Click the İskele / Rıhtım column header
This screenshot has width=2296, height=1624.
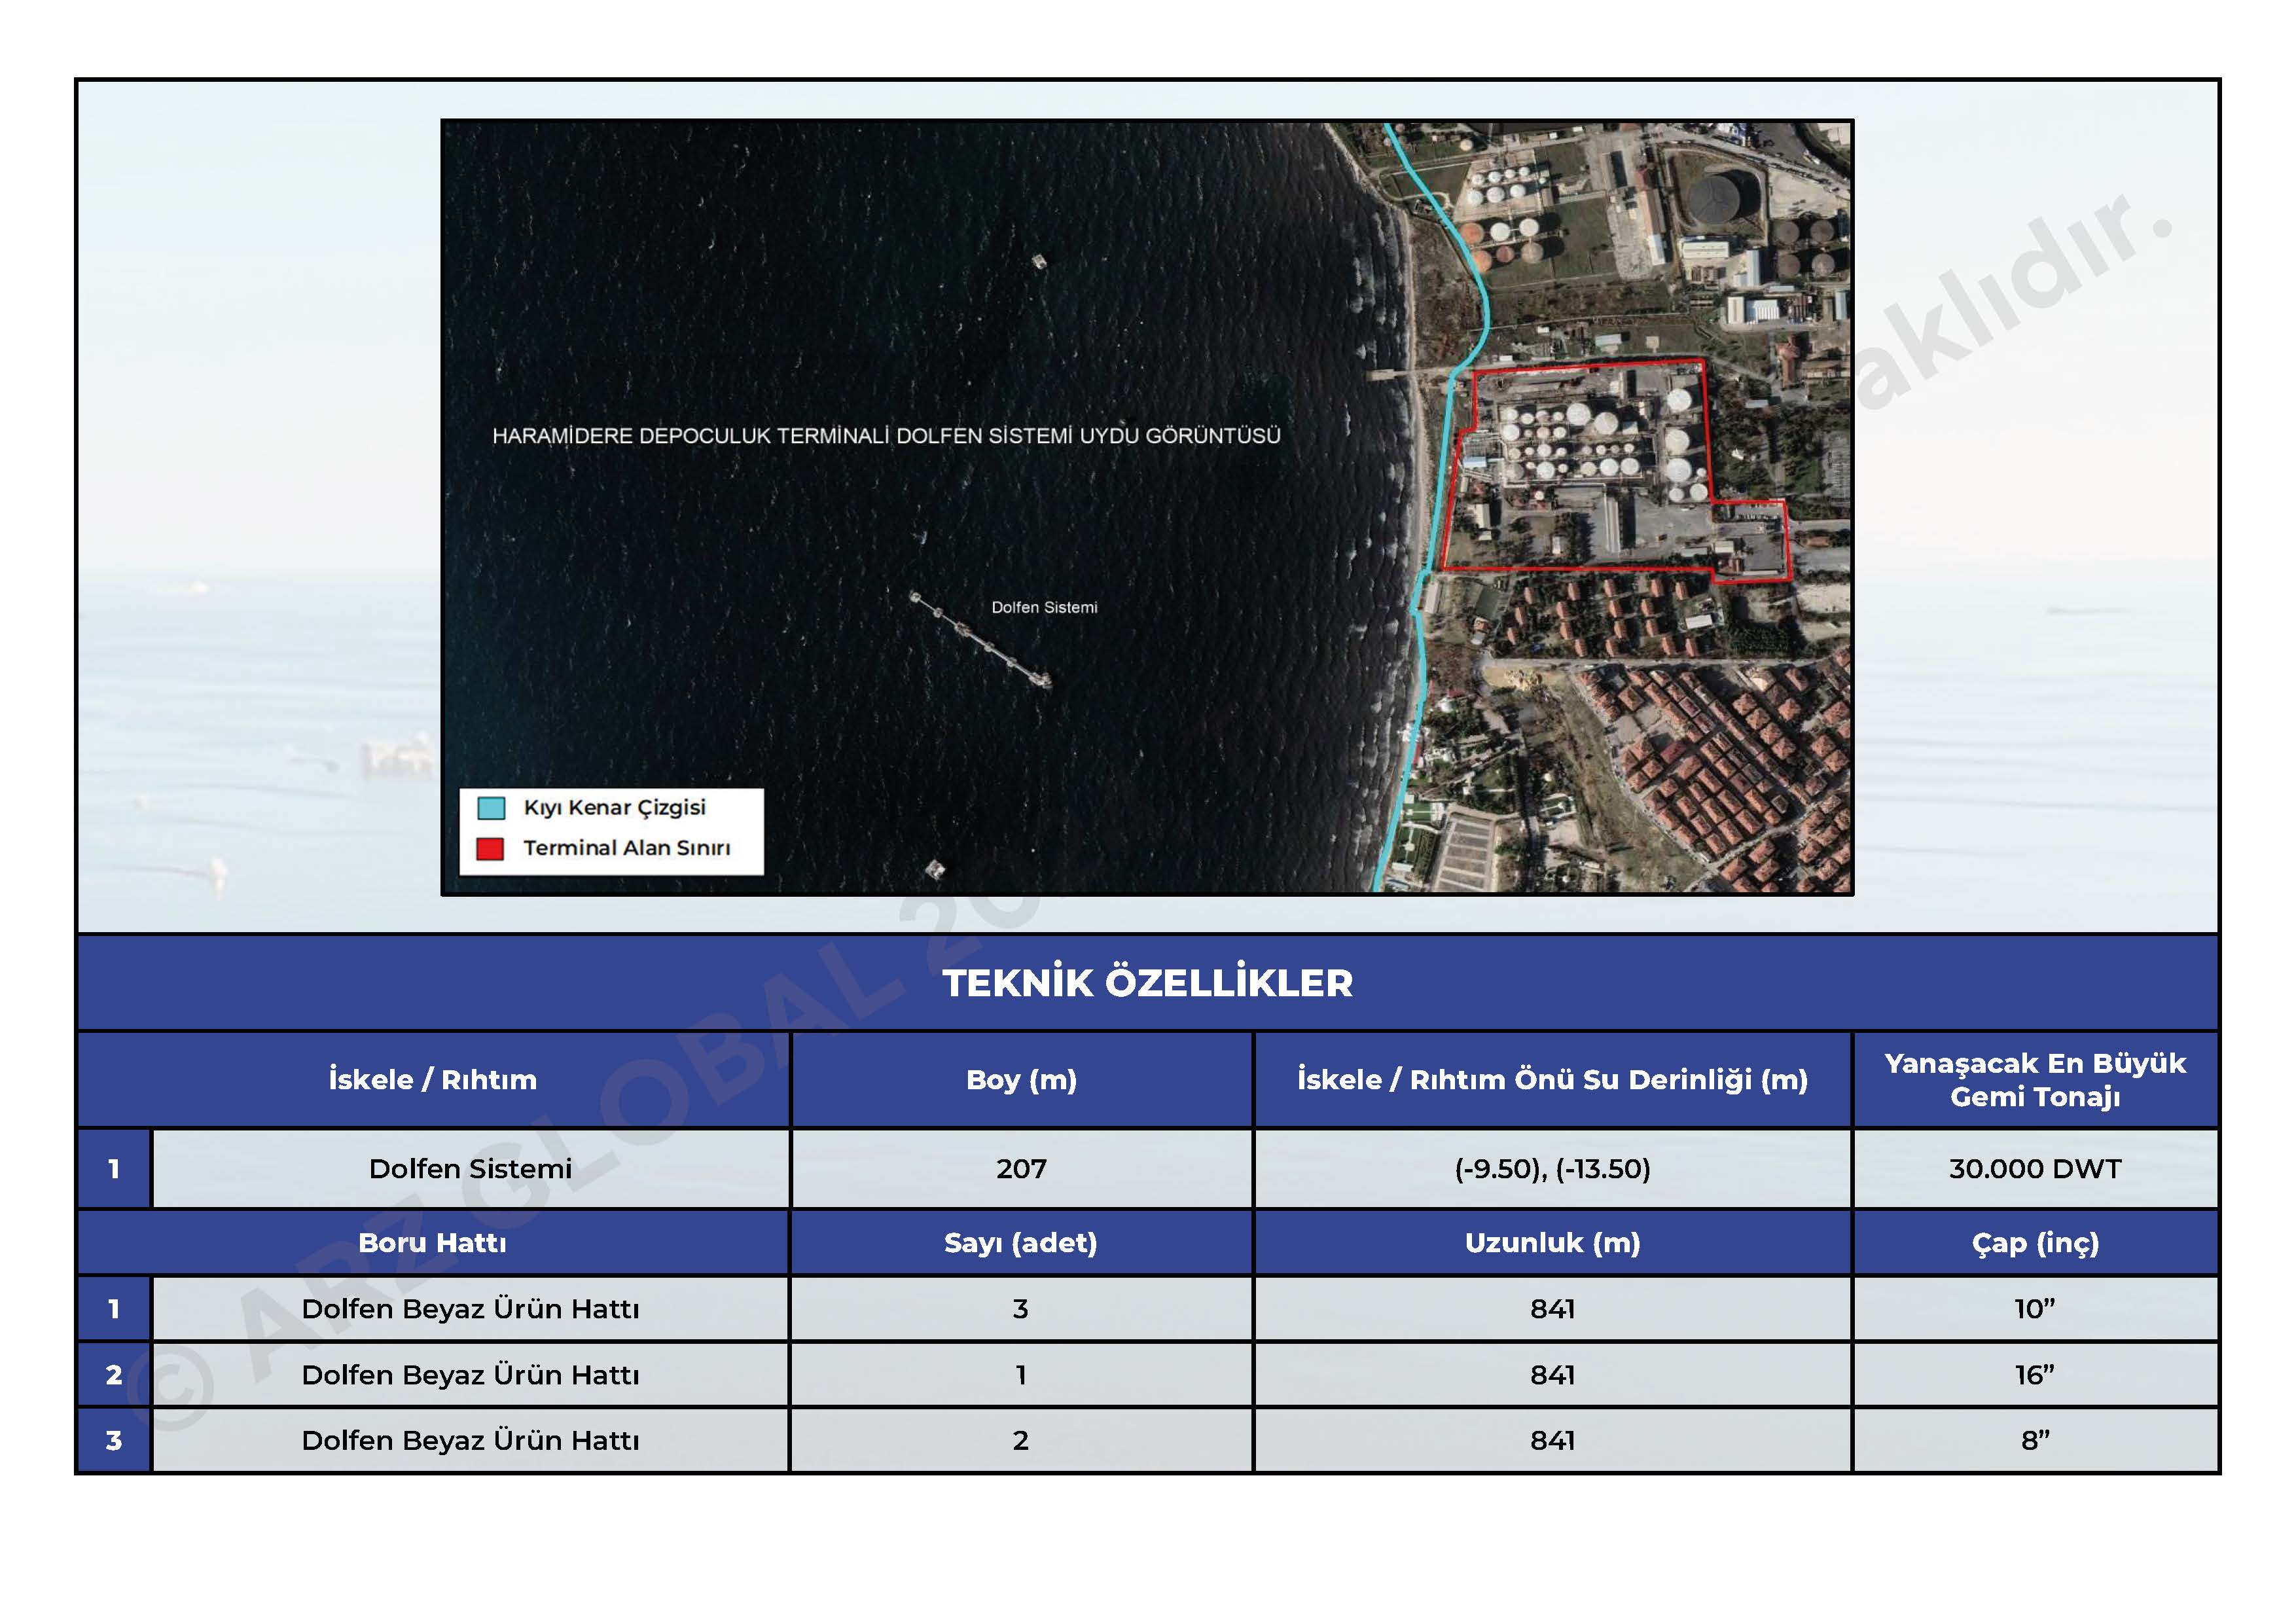coord(433,1080)
